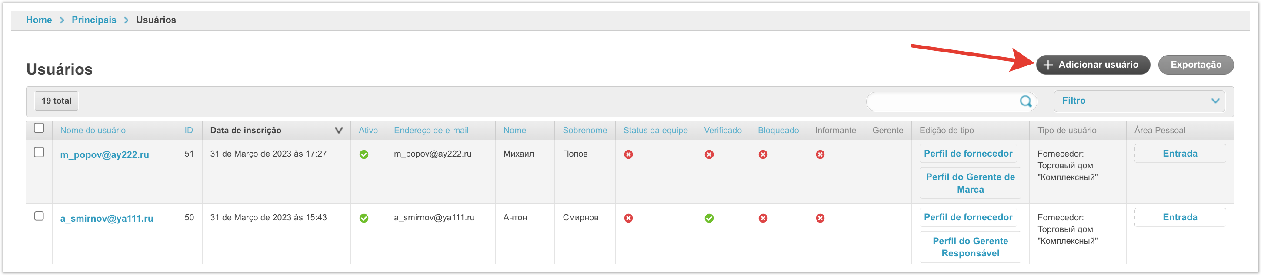Sort by Data de inscrição column arrow
Viewport: 1261px width, 275px height.
[338, 131]
